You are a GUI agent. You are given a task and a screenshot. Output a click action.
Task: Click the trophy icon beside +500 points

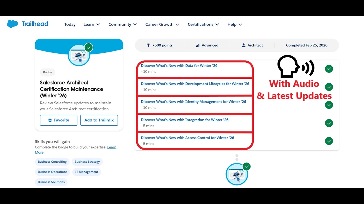[148, 45]
